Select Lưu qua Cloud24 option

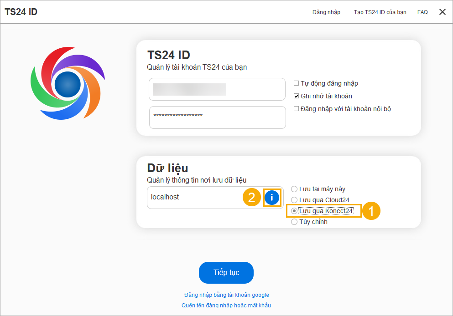[x=294, y=200]
